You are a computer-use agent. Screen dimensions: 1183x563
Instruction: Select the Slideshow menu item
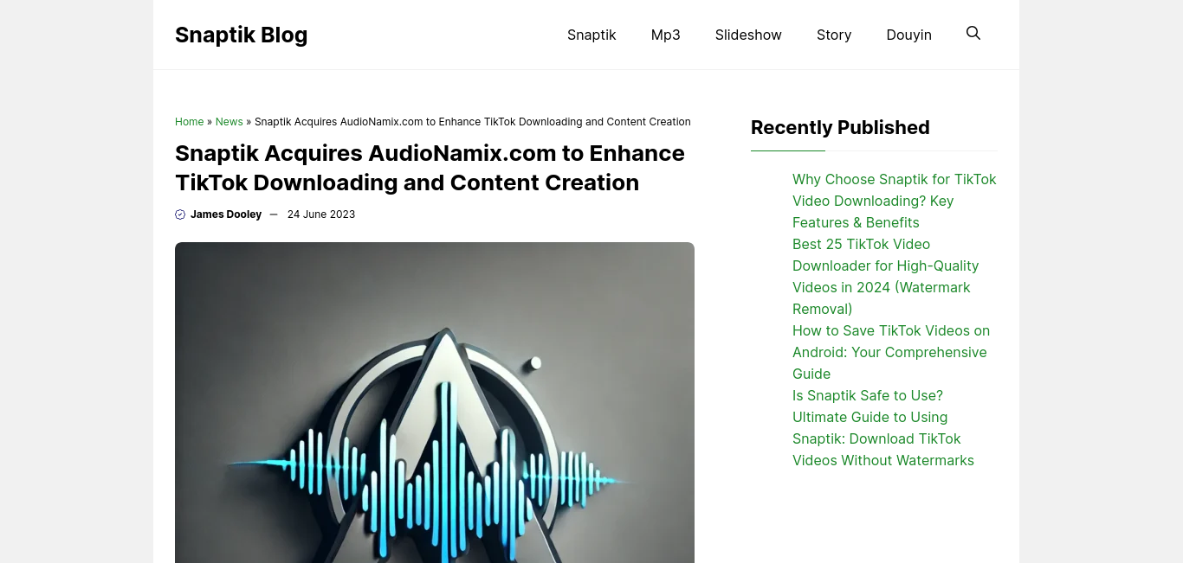tap(748, 35)
